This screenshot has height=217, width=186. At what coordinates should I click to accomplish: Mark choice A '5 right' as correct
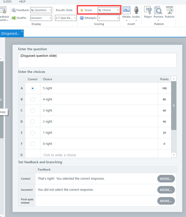33,88
